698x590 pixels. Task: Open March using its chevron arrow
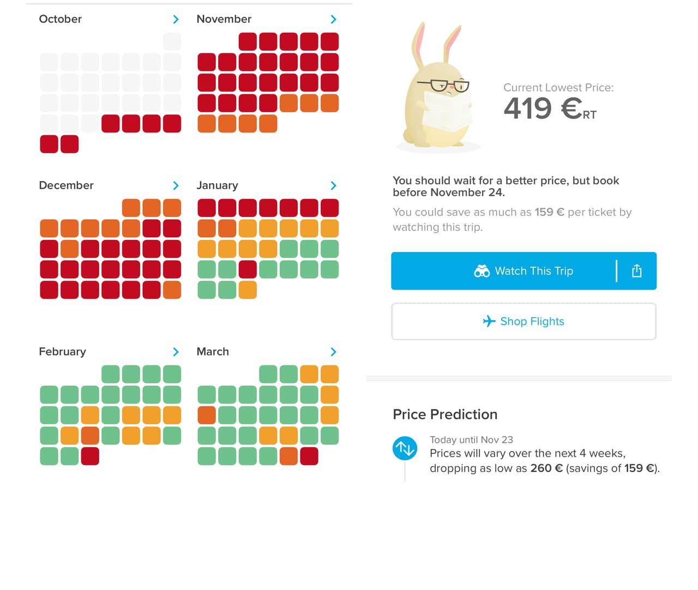pos(333,352)
